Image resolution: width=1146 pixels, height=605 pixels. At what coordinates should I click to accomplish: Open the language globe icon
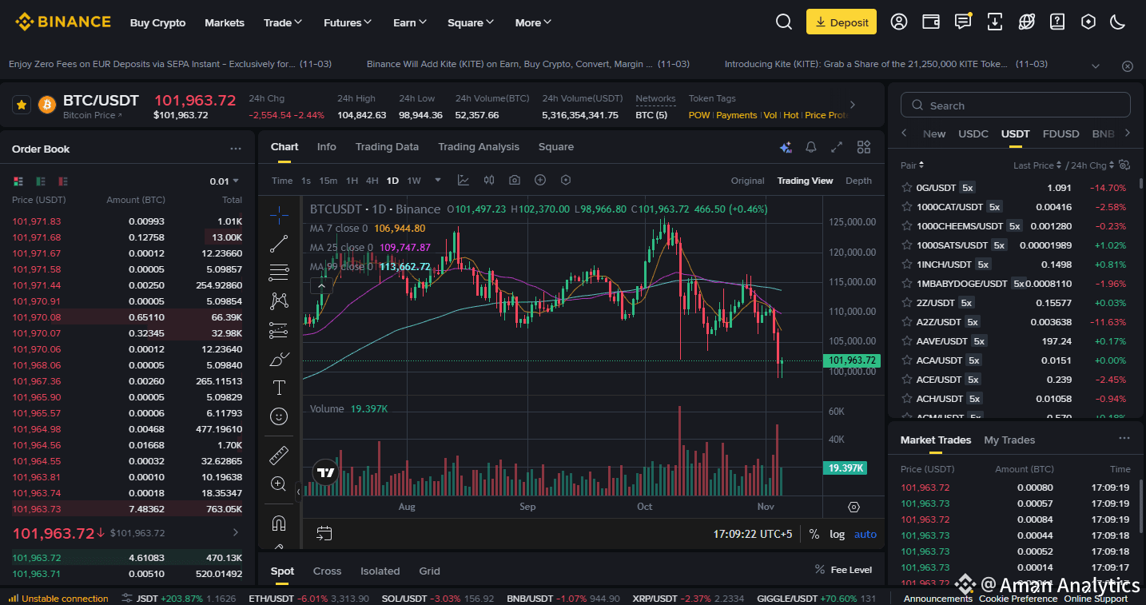1027,22
